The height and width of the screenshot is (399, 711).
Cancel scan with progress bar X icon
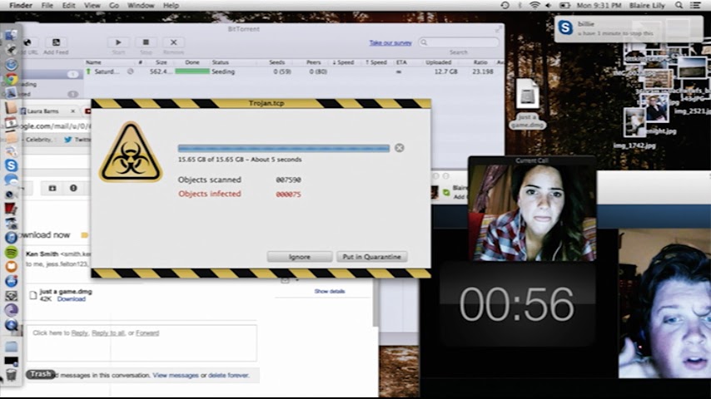tap(400, 148)
